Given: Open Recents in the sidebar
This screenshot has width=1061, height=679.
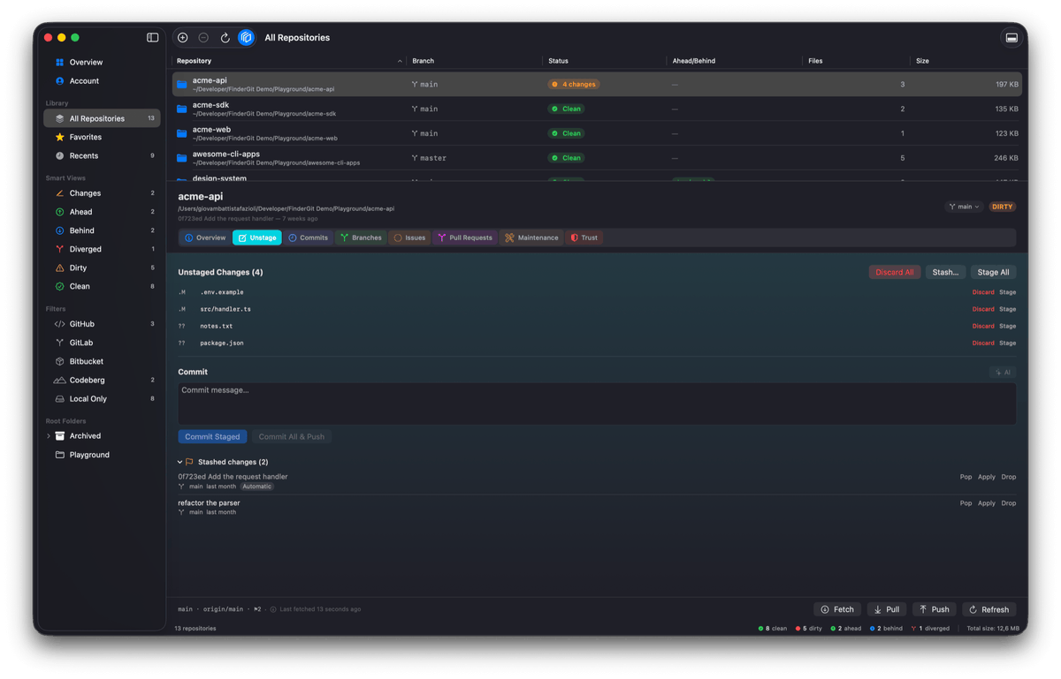Looking at the screenshot, I should click(102, 155).
